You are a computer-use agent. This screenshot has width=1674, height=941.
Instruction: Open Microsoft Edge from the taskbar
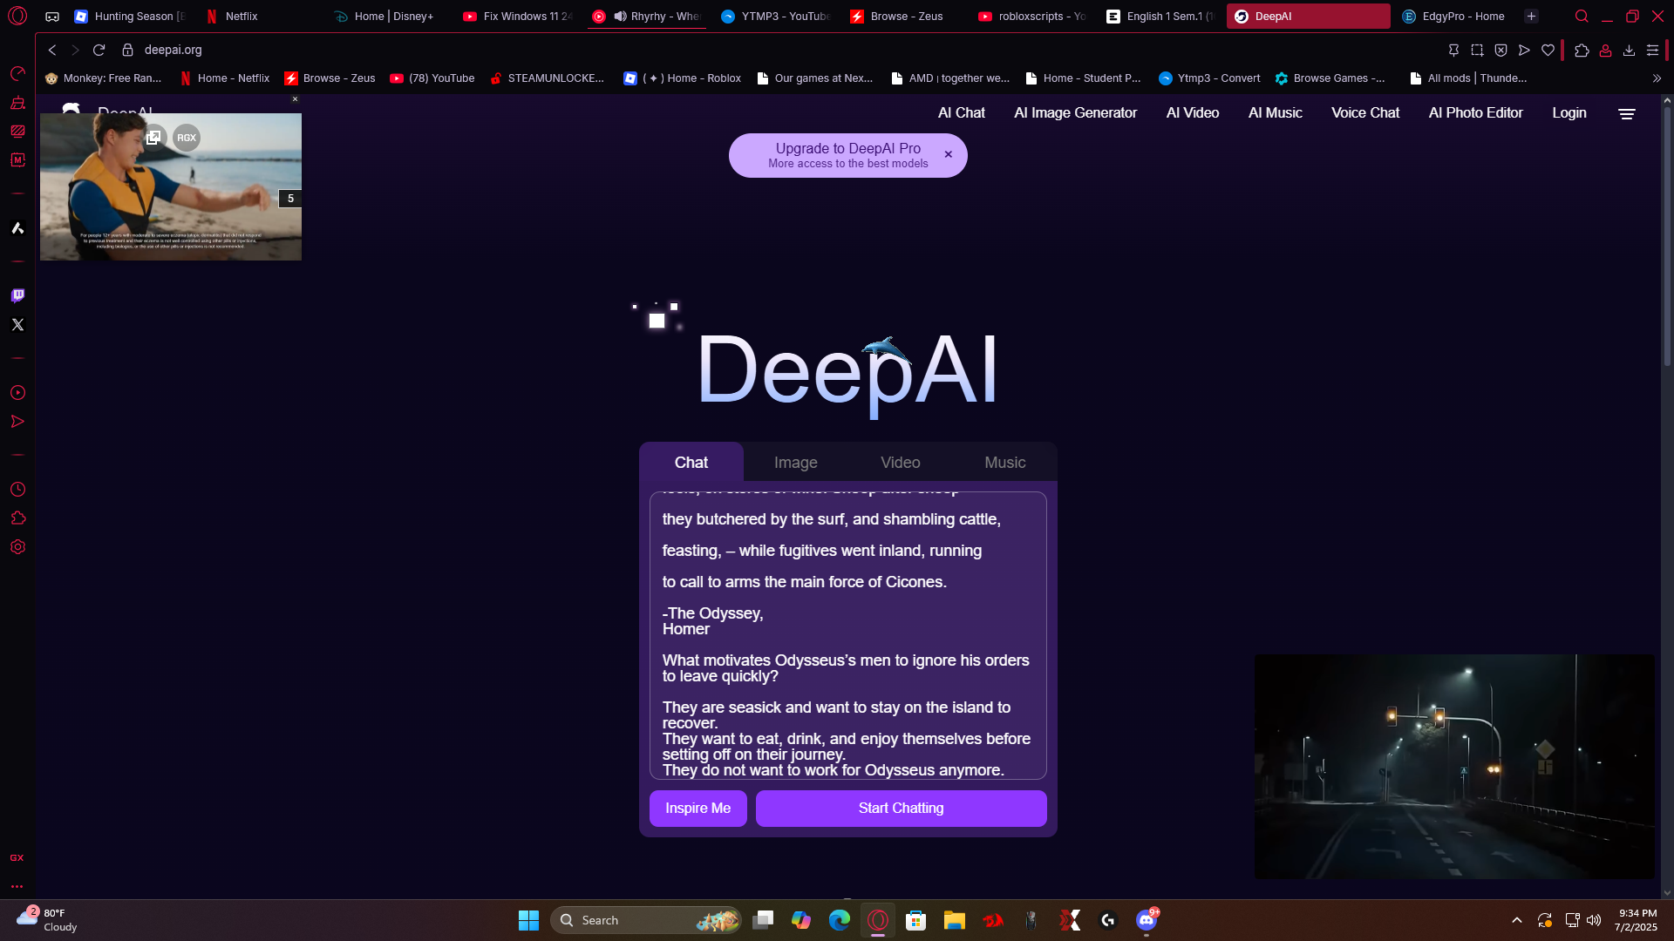pos(840,920)
